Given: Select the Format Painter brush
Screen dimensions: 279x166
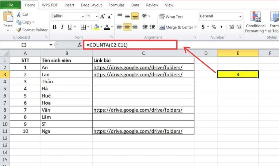Looking at the screenshot, I should pyautogui.click(x=19, y=30).
